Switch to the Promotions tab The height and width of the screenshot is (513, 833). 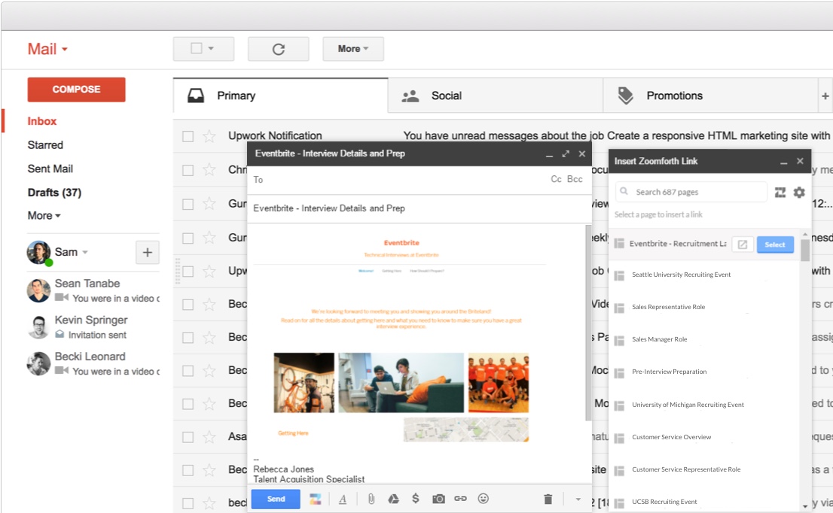711,96
